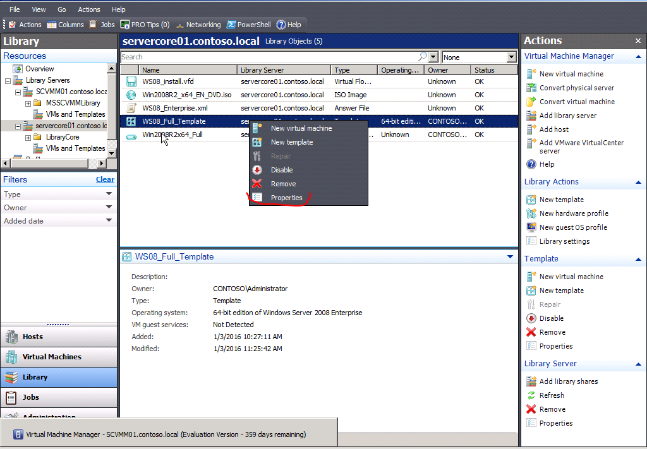Click Disable icon in Template section
The height and width of the screenshot is (449, 647).
[531, 318]
